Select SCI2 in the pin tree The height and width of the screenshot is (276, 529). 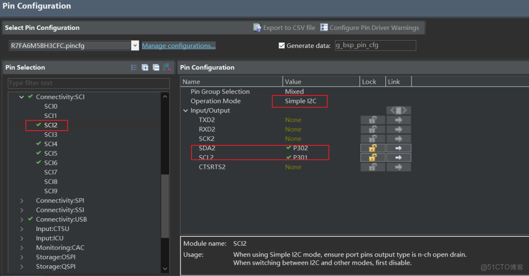pos(50,125)
